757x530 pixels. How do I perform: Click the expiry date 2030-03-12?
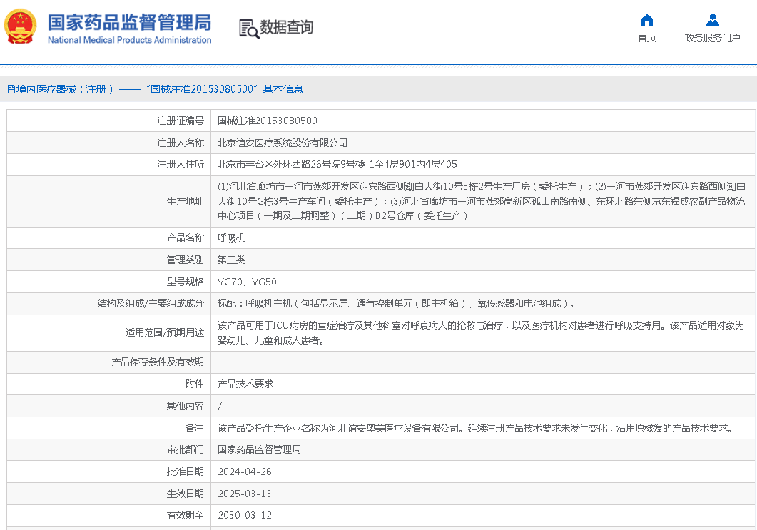click(x=245, y=515)
